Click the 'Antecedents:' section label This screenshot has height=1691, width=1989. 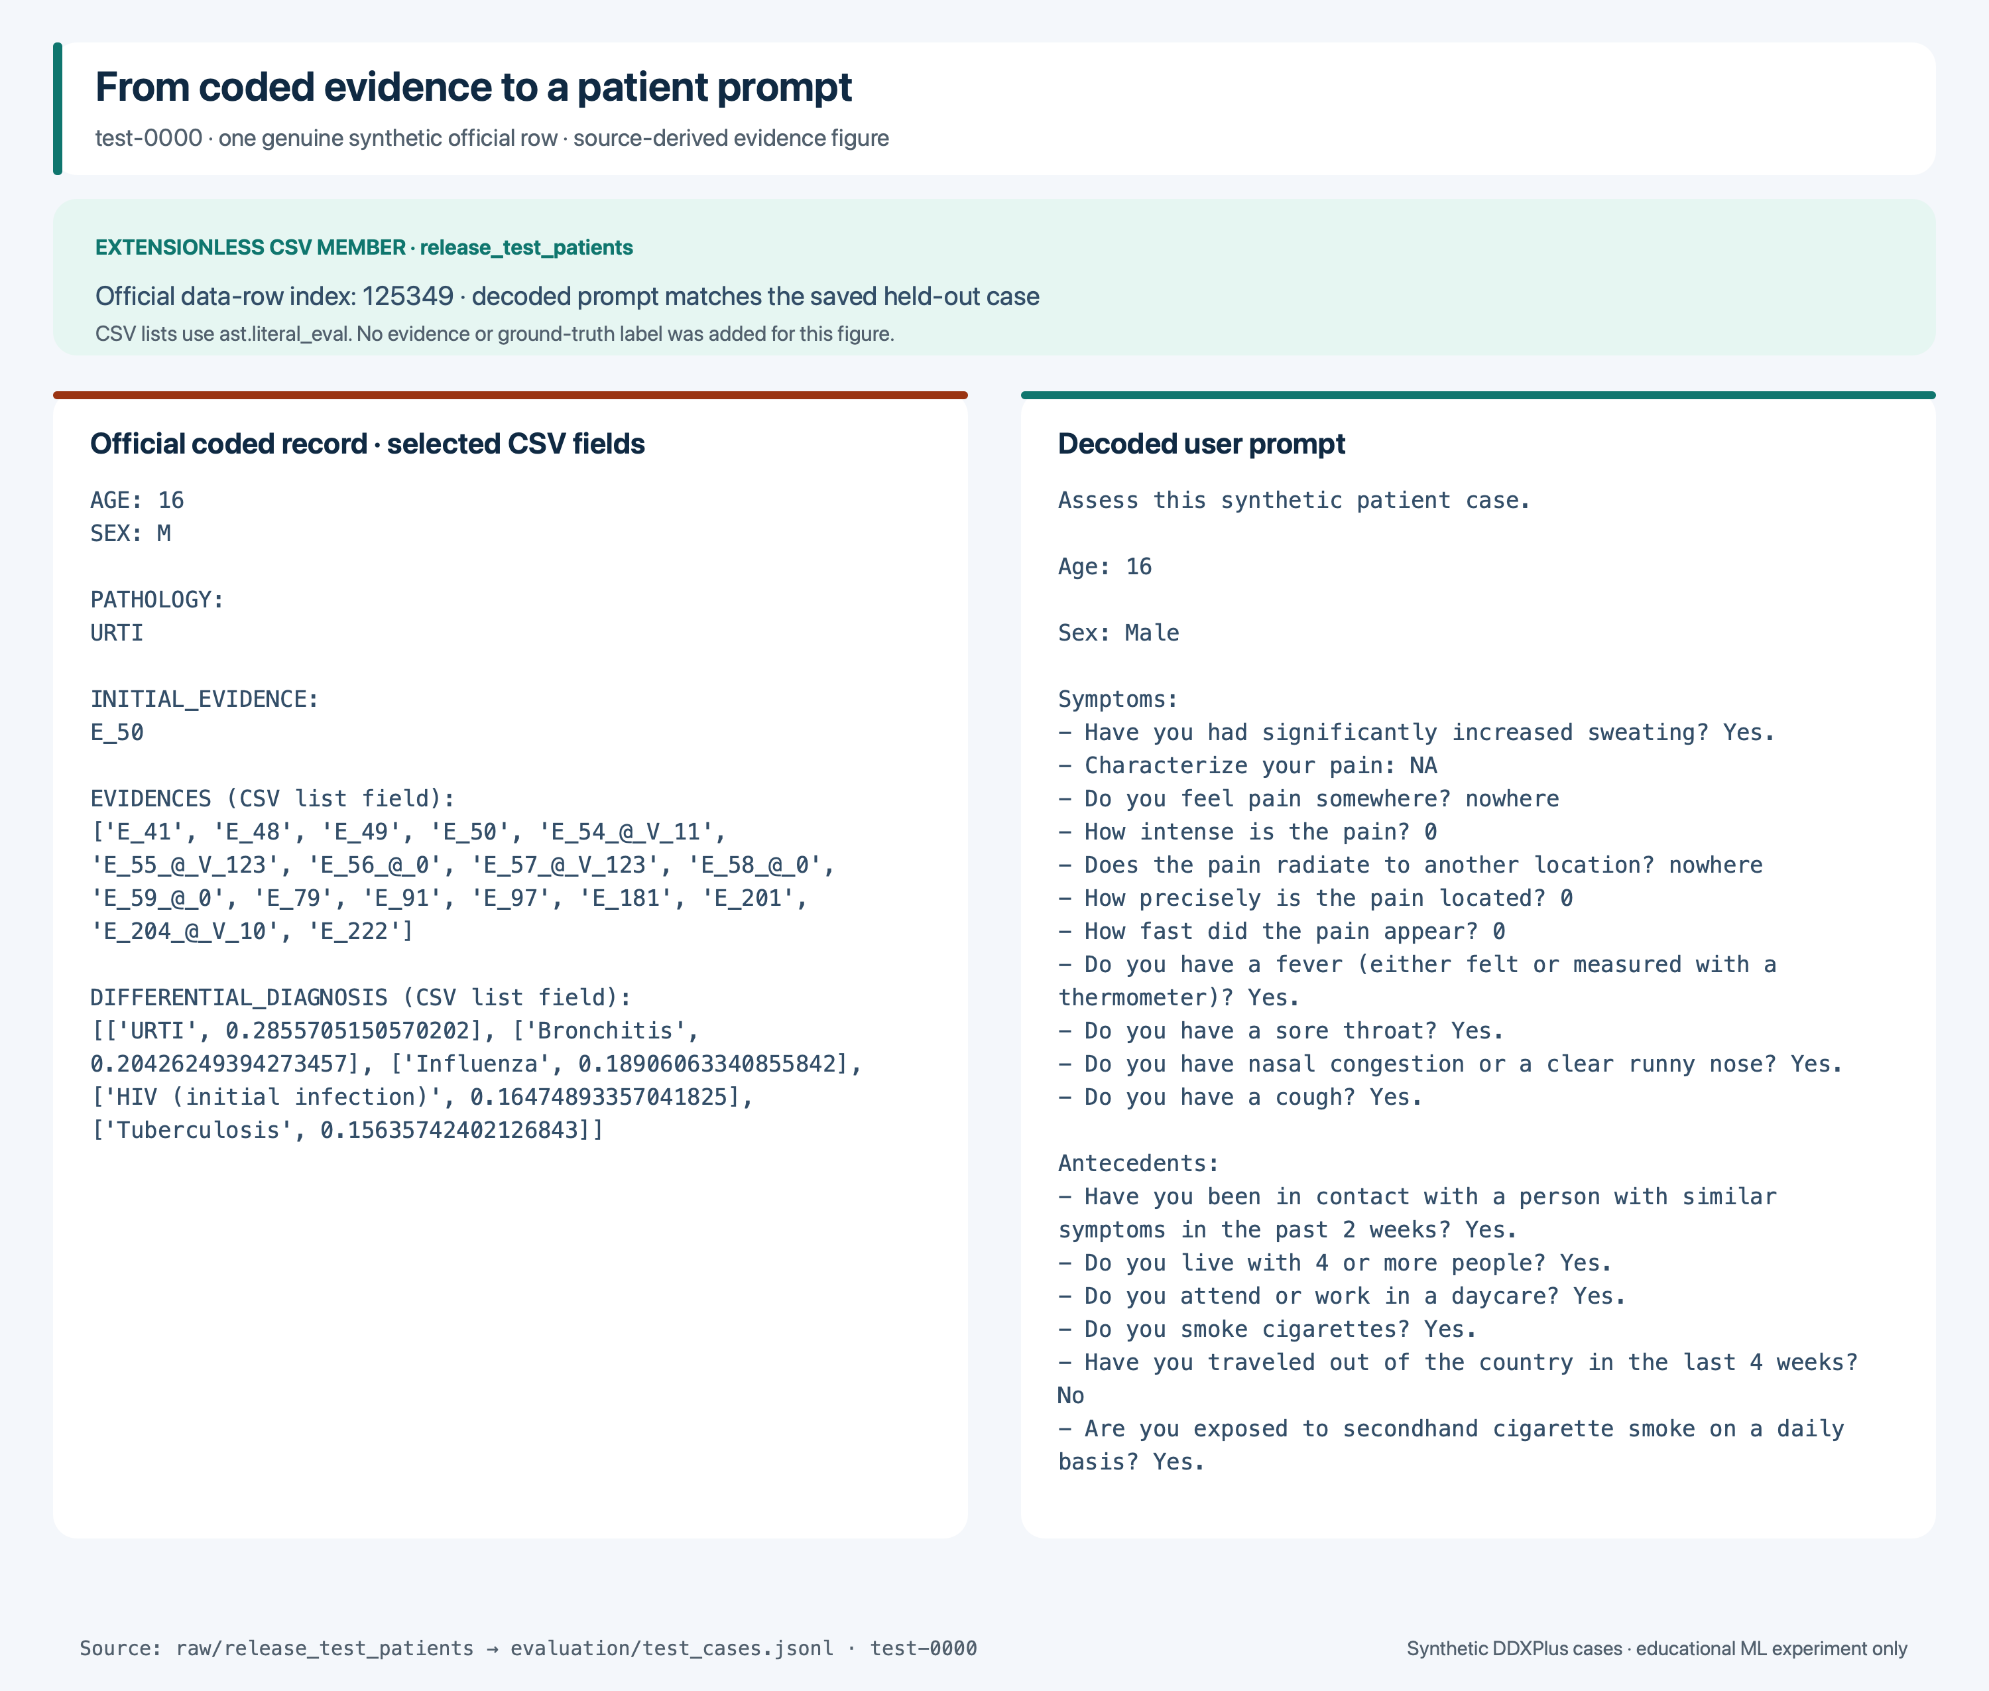click(1139, 1164)
